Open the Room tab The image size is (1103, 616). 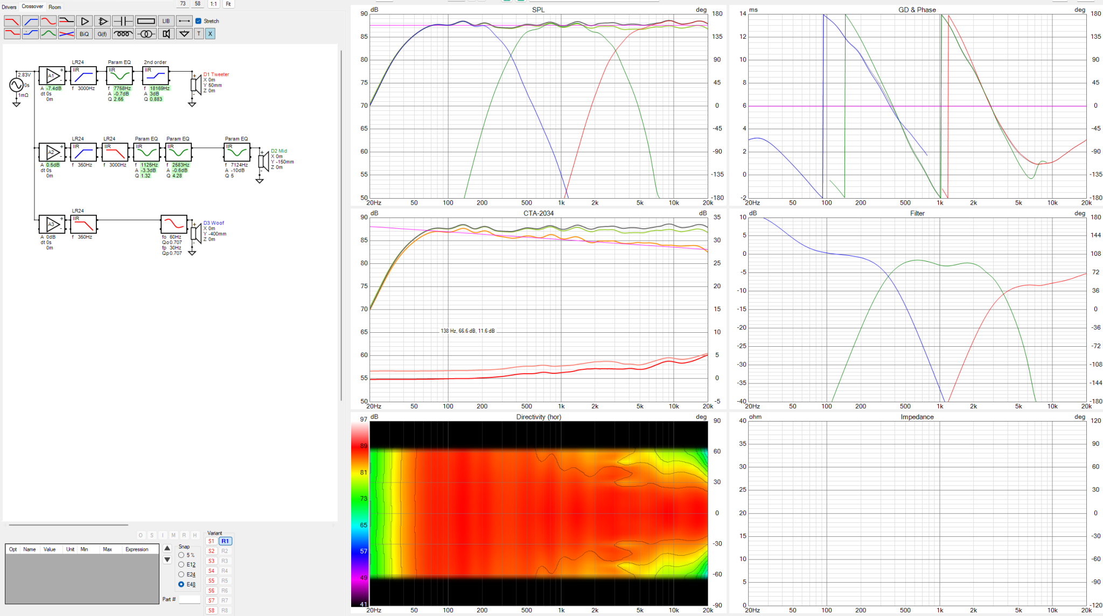(54, 7)
